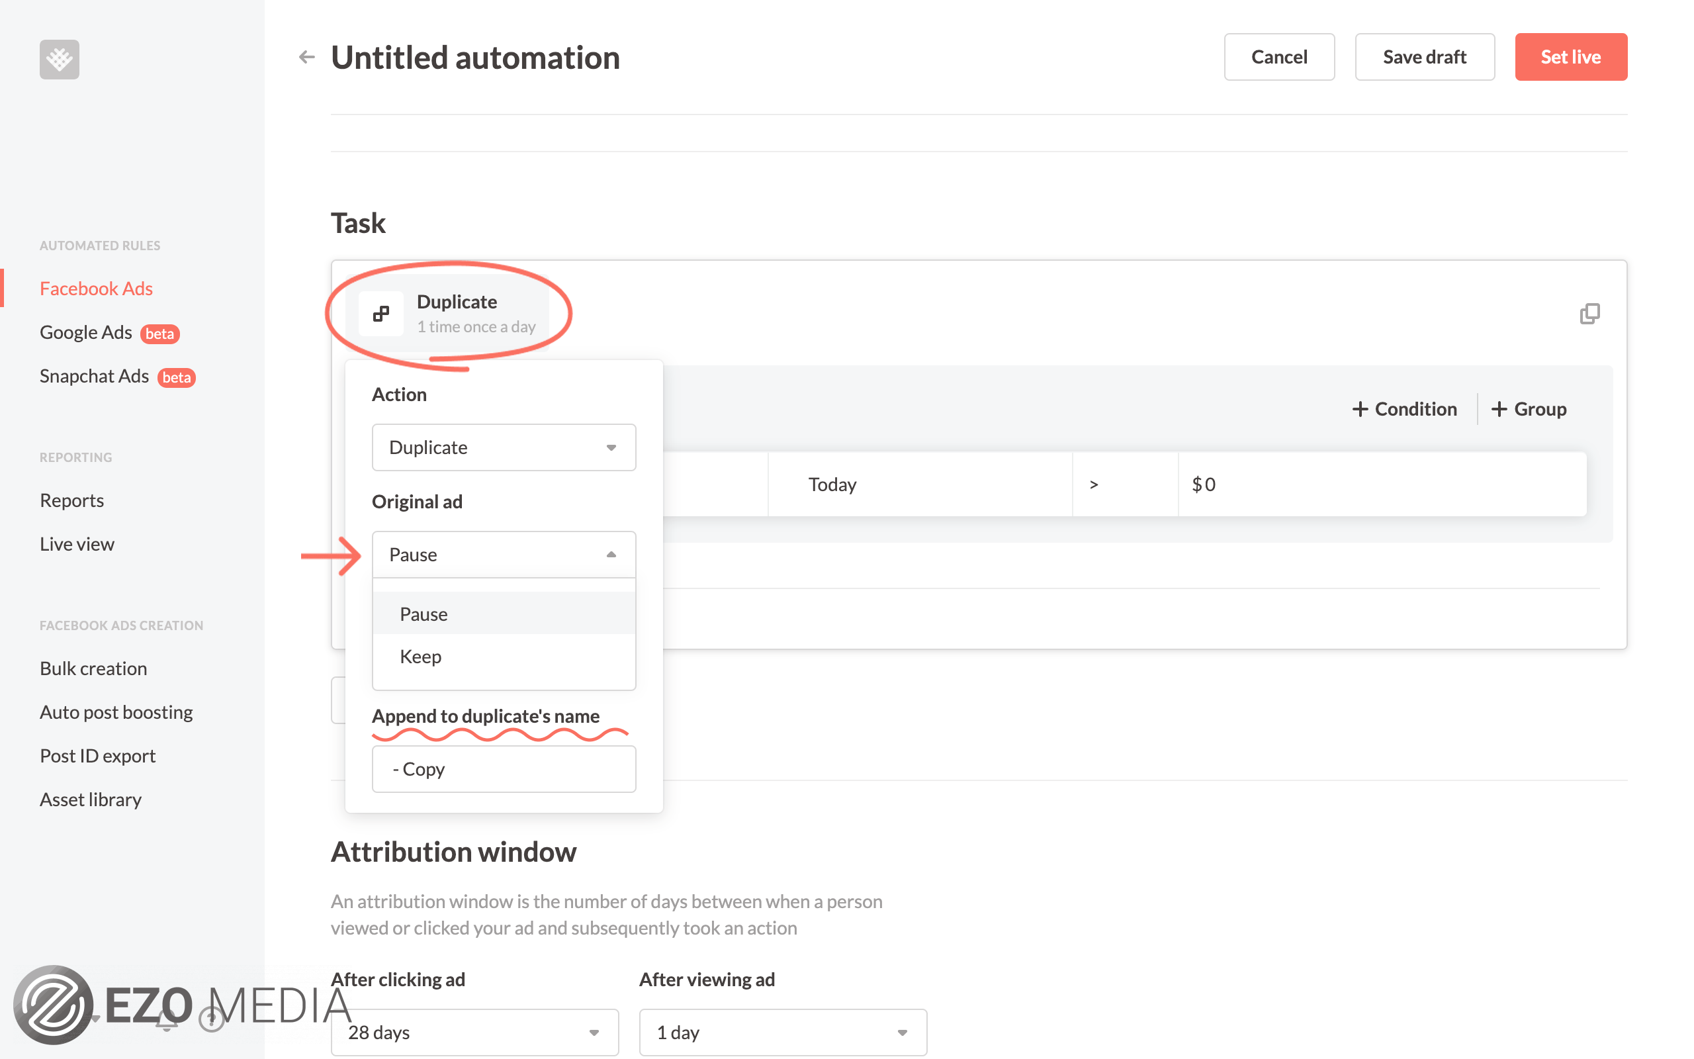Set the automation live
This screenshot has width=1694, height=1059.
(1571, 57)
